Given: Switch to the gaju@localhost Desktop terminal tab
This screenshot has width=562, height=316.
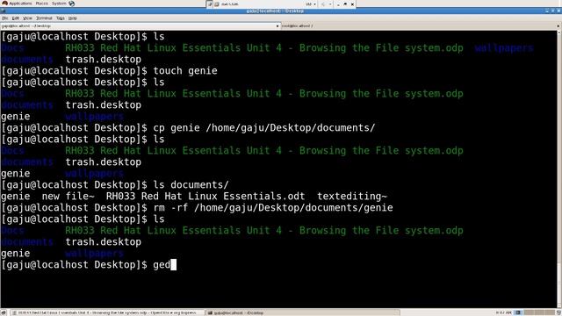Looking at the screenshot, I should (140, 25).
